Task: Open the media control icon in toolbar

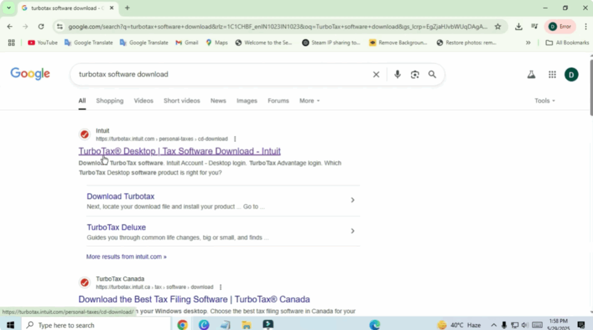Action: [535, 27]
